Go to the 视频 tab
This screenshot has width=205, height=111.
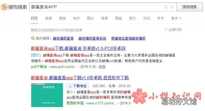(x=104, y=18)
